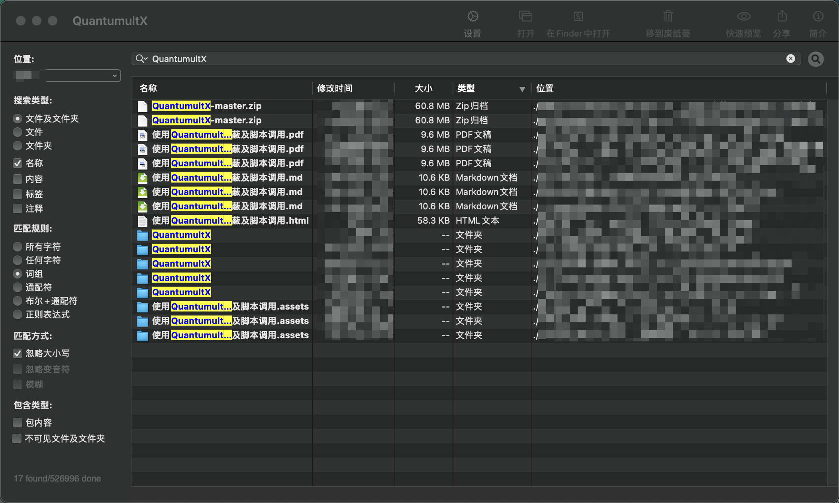Select the third .md file row

479,206
